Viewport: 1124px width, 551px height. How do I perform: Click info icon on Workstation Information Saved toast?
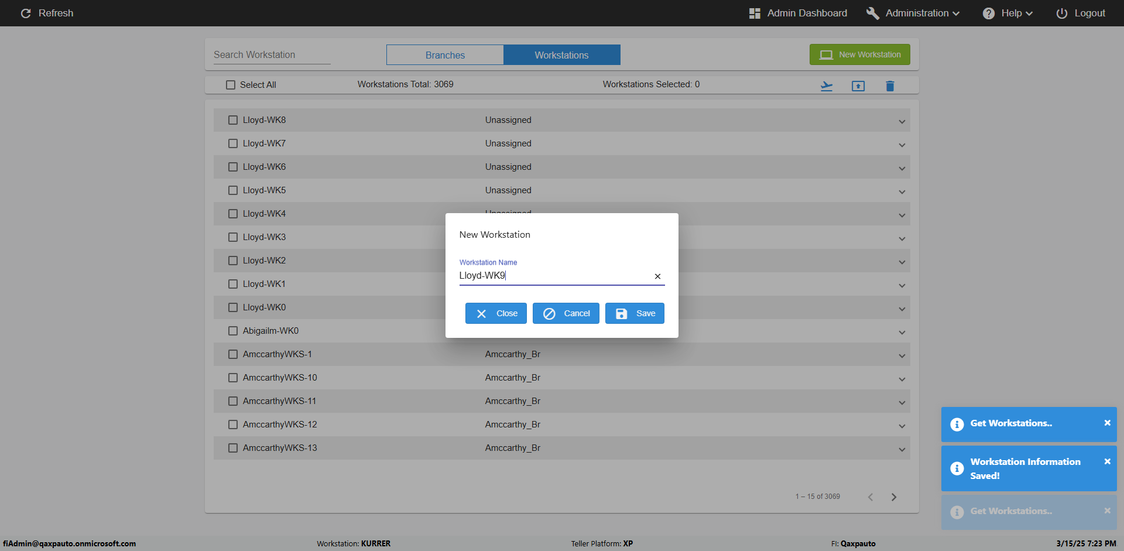tap(957, 468)
